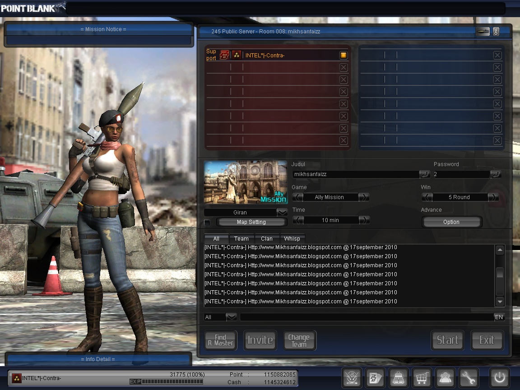Click the chat scrollbar thumb
This screenshot has width=520, height=390.
click(500, 273)
